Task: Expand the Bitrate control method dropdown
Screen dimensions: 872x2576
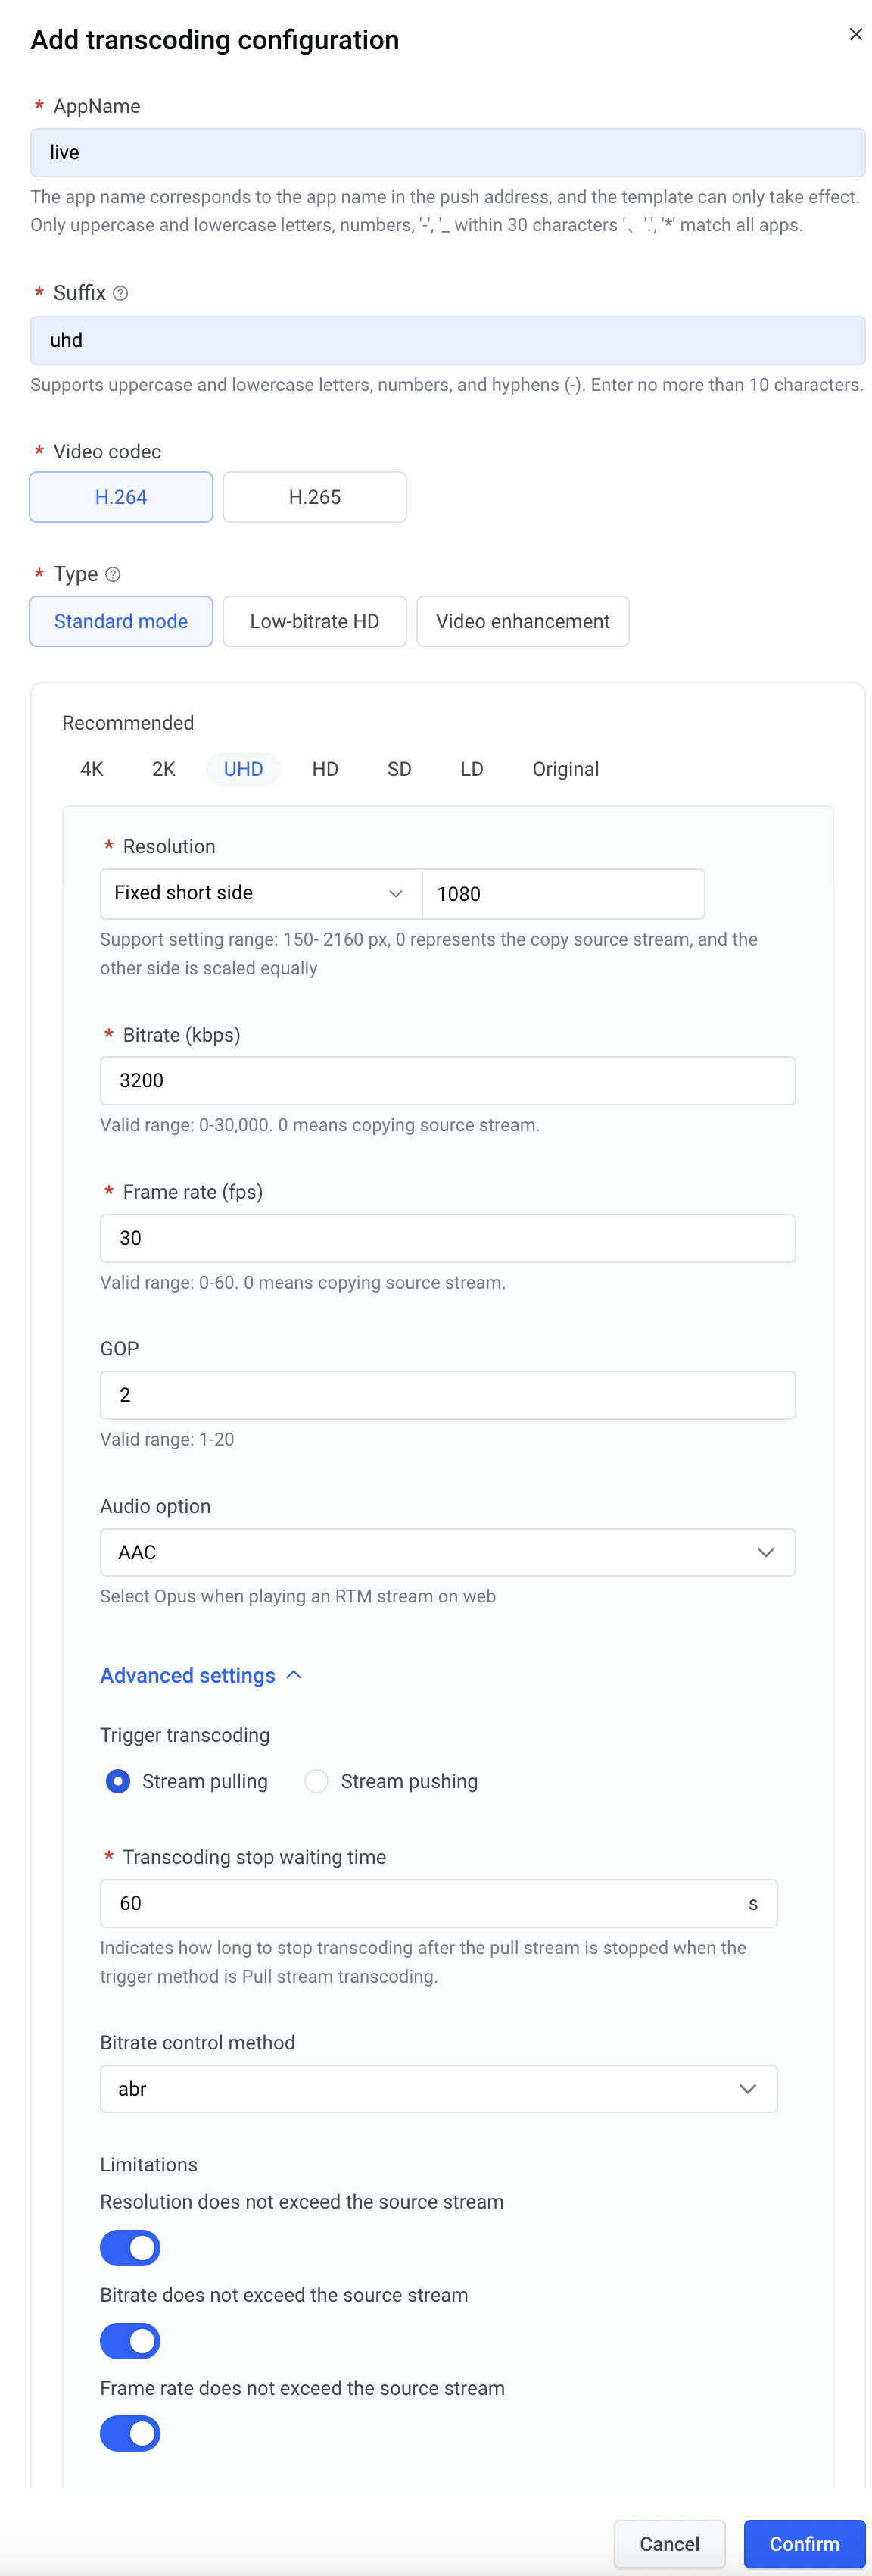Action: (438, 2088)
